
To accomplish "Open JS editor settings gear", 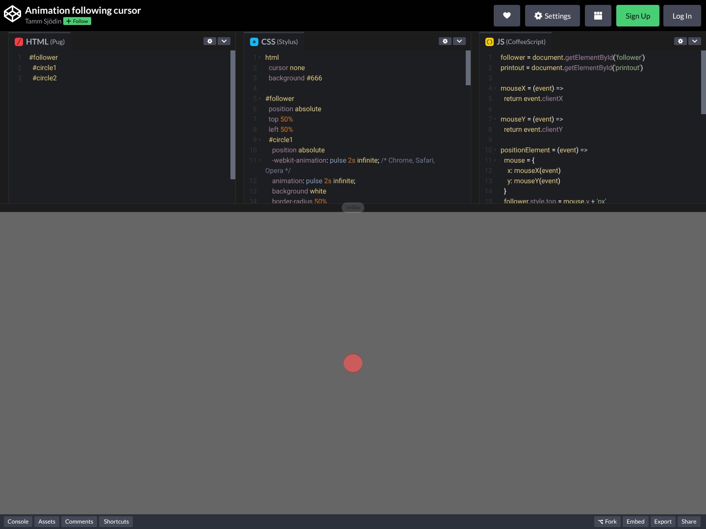I will coord(680,42).
